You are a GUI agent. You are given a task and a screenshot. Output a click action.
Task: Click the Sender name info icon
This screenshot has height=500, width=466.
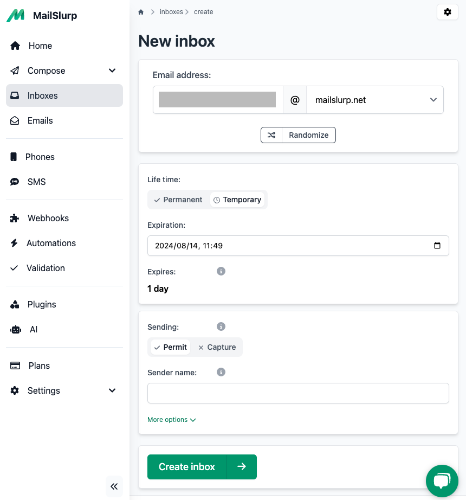tap(221, 372)
